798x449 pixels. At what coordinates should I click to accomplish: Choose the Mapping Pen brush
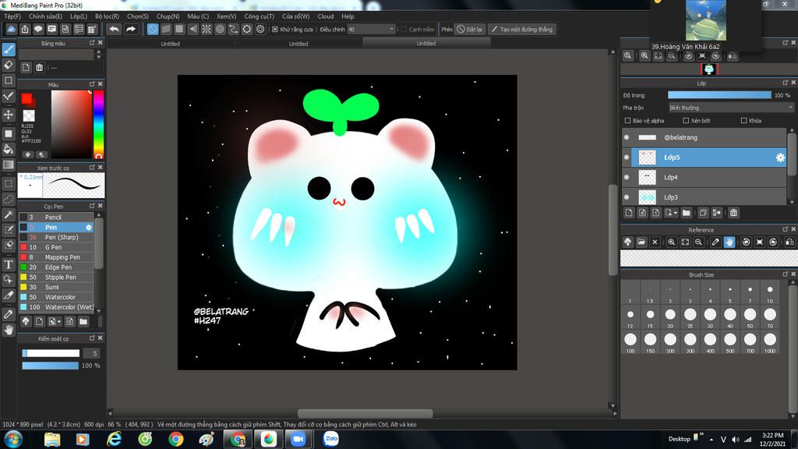pyautogui.click(x=56, y=257)
